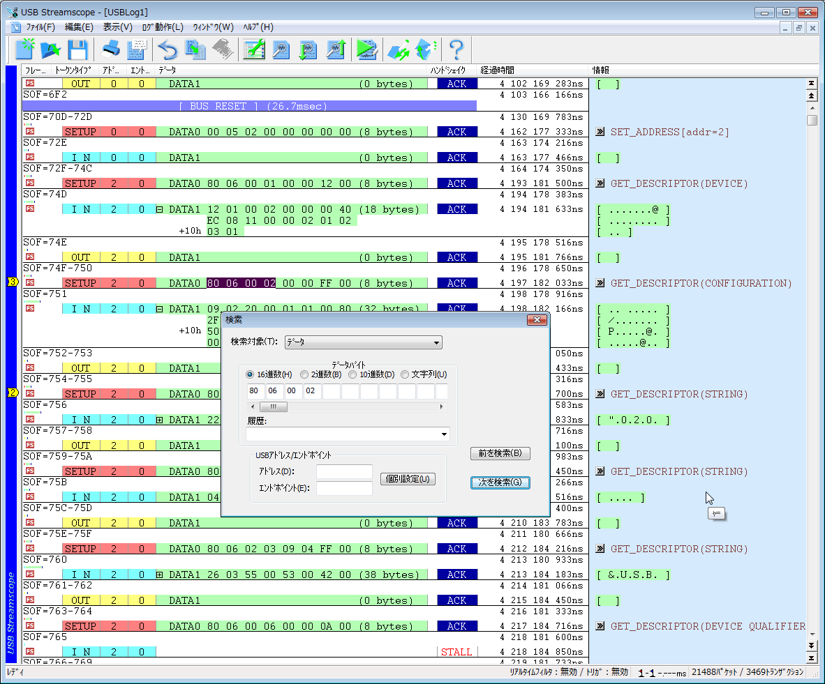This screenshot has height=684, width=825.
Task: Click yellow bookmark marker number 3
Action: (x=13, y=282)
